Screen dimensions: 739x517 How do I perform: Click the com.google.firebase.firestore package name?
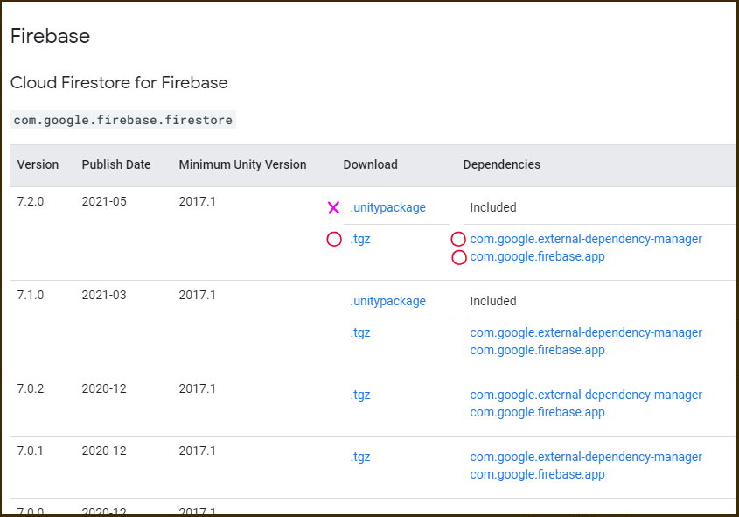pyautogui.click(x=123, y=120)
